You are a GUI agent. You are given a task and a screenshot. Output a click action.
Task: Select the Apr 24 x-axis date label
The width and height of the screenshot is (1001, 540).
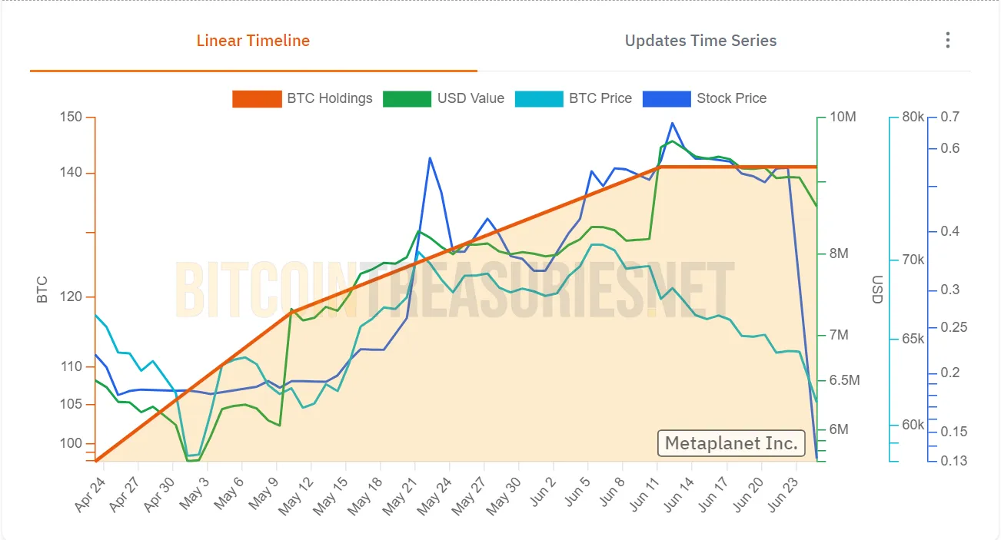click(90, 495)
